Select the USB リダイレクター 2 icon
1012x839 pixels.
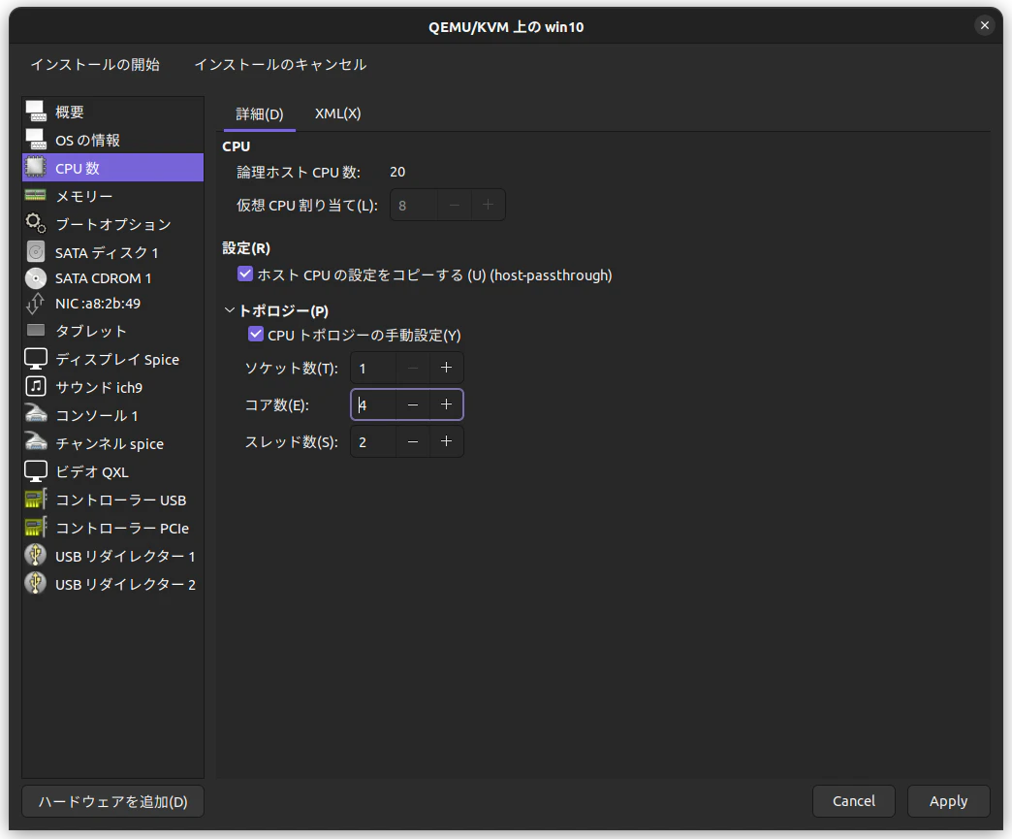36,584
